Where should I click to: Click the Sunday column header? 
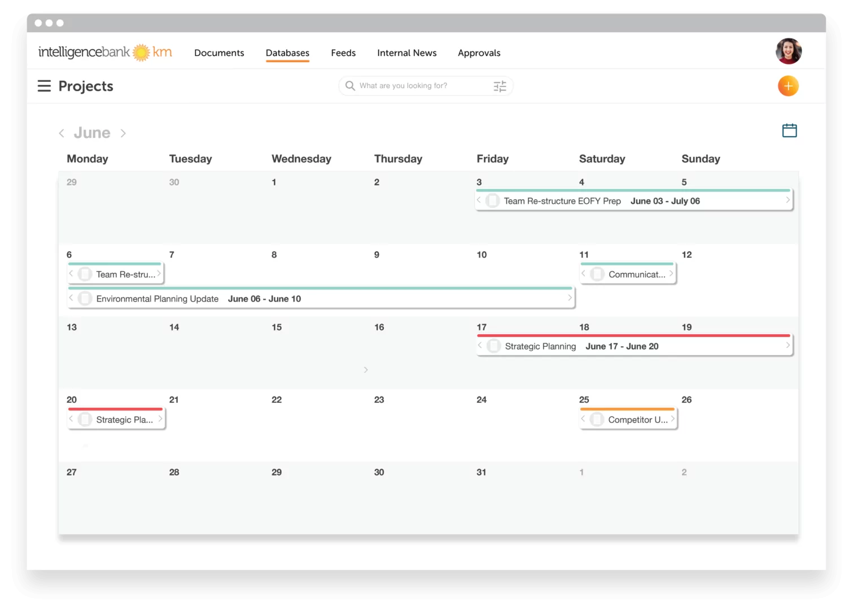click(701, 159)
